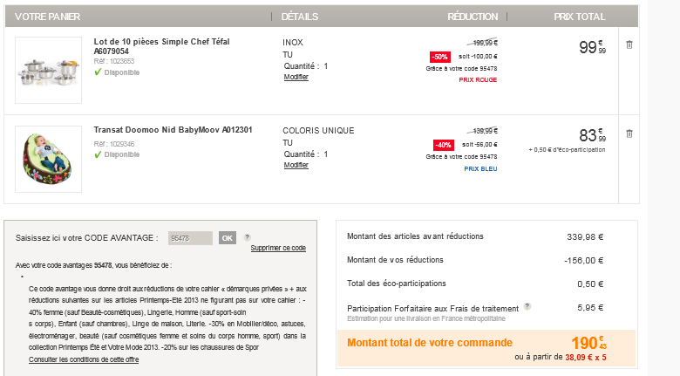Click green checkmark for Téfal availability

98,72
